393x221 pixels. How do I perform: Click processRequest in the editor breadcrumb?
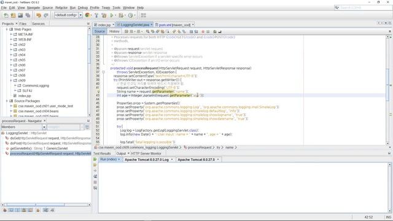(200, 147)
